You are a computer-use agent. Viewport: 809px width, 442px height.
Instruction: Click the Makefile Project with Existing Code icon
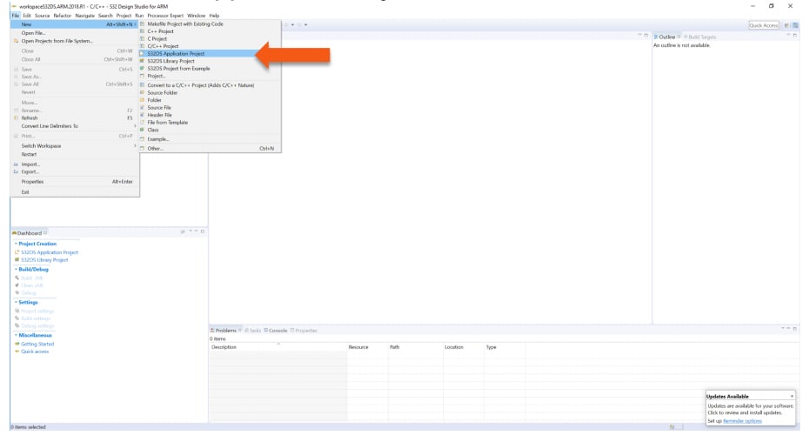[x=143, y=24]
